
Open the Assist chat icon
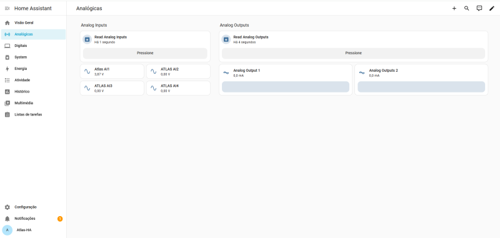(479, 8)
